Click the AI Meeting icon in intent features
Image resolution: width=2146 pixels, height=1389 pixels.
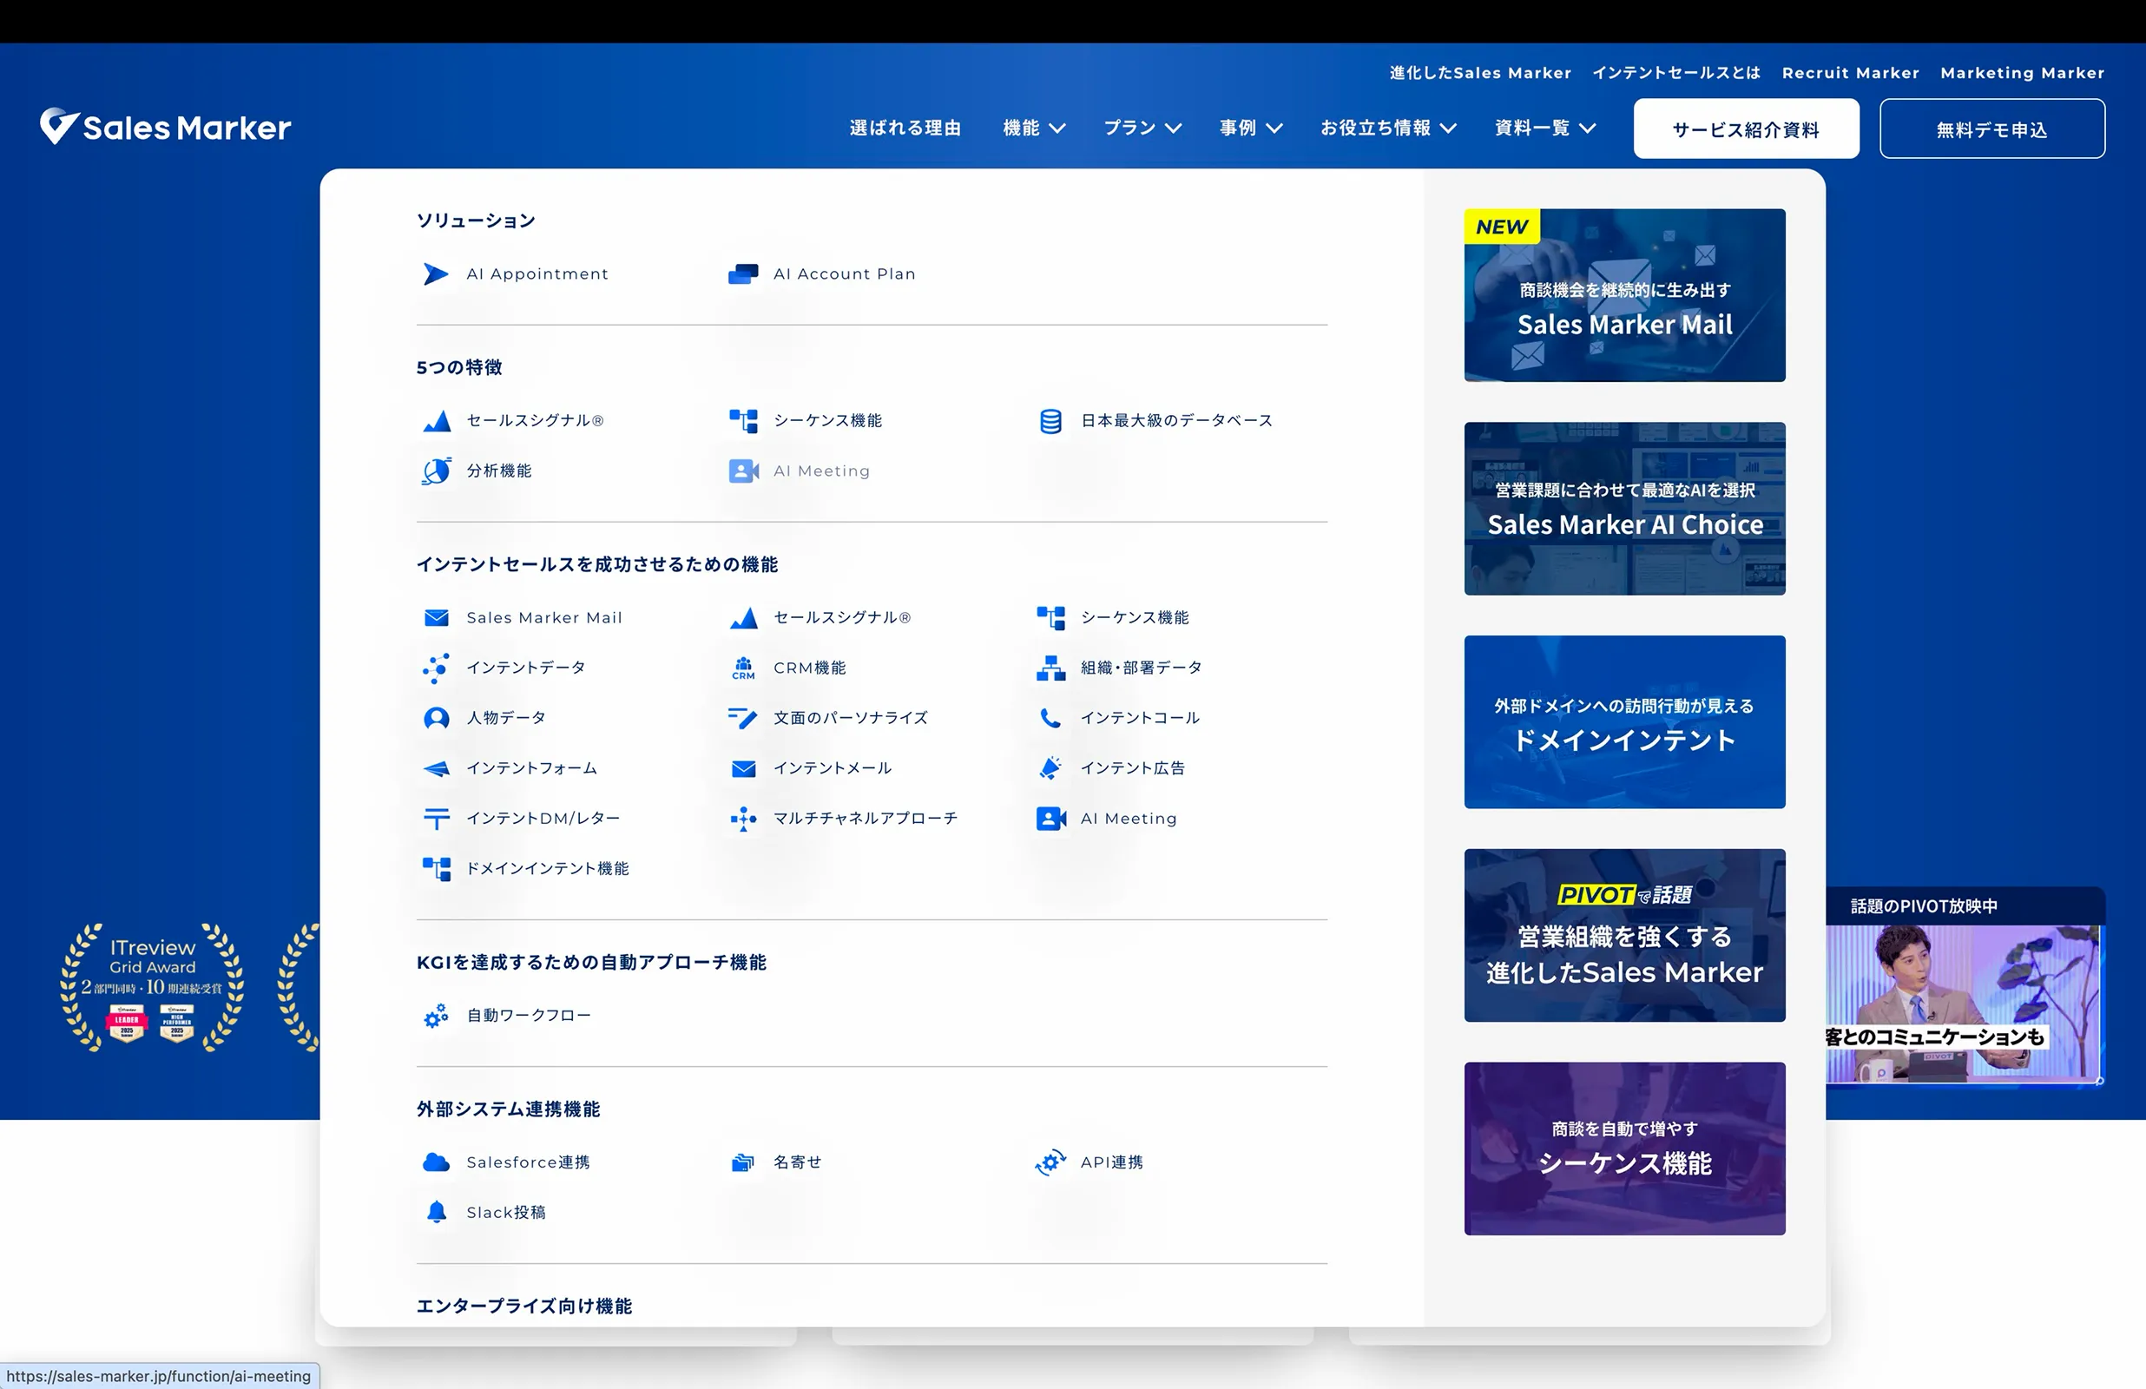tap(1050, 819)
